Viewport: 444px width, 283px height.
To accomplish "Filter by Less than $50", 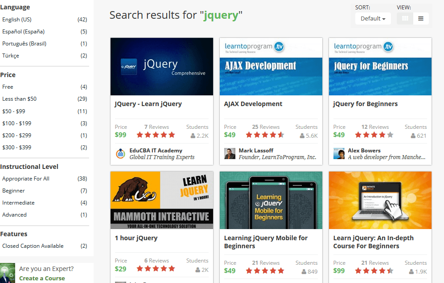I will tap(45, 99).
